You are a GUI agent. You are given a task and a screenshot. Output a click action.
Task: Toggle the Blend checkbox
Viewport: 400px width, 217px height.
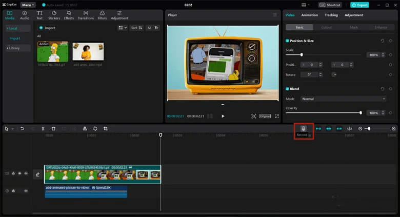click(x=287, y=89)
